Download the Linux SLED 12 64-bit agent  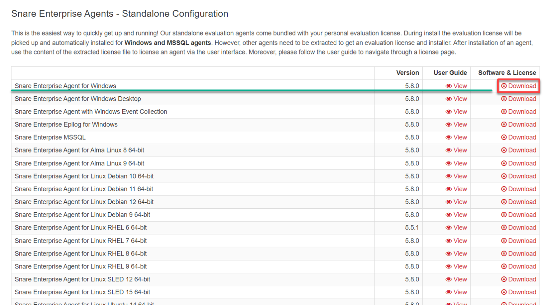pyautogui.click(x=522, y=279)
